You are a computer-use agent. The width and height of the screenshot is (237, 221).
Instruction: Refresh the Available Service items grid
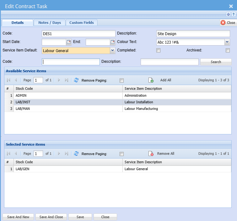point(76,80)
